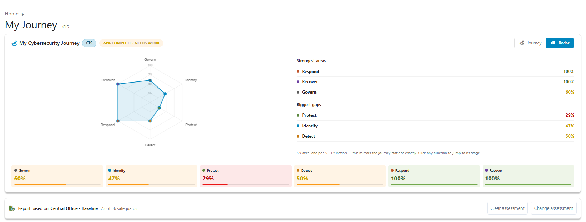This screenshot has height=222, width=586.
Task: Click the Identify data point on the radar chart
Action: tap(165, 94)
